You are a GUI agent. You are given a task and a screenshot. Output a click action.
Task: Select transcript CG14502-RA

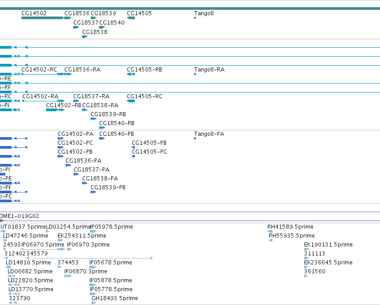point(41,96)
